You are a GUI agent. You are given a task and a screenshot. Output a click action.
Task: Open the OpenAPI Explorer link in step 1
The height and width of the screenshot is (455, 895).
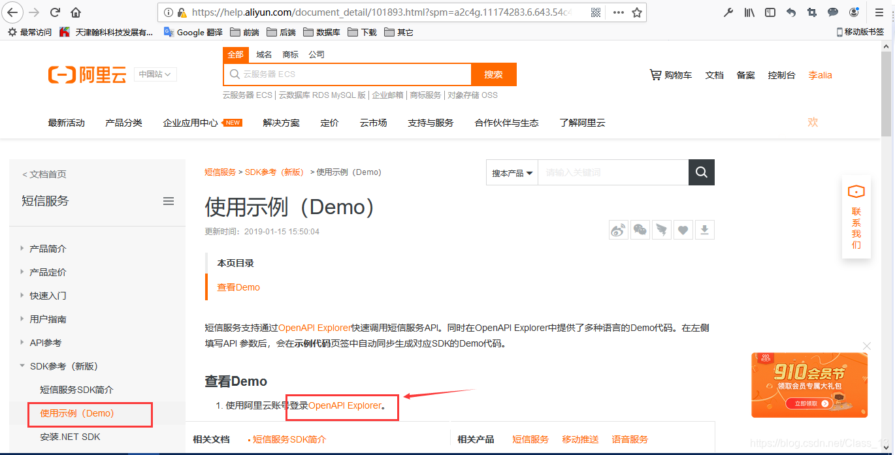click(344, 405)
